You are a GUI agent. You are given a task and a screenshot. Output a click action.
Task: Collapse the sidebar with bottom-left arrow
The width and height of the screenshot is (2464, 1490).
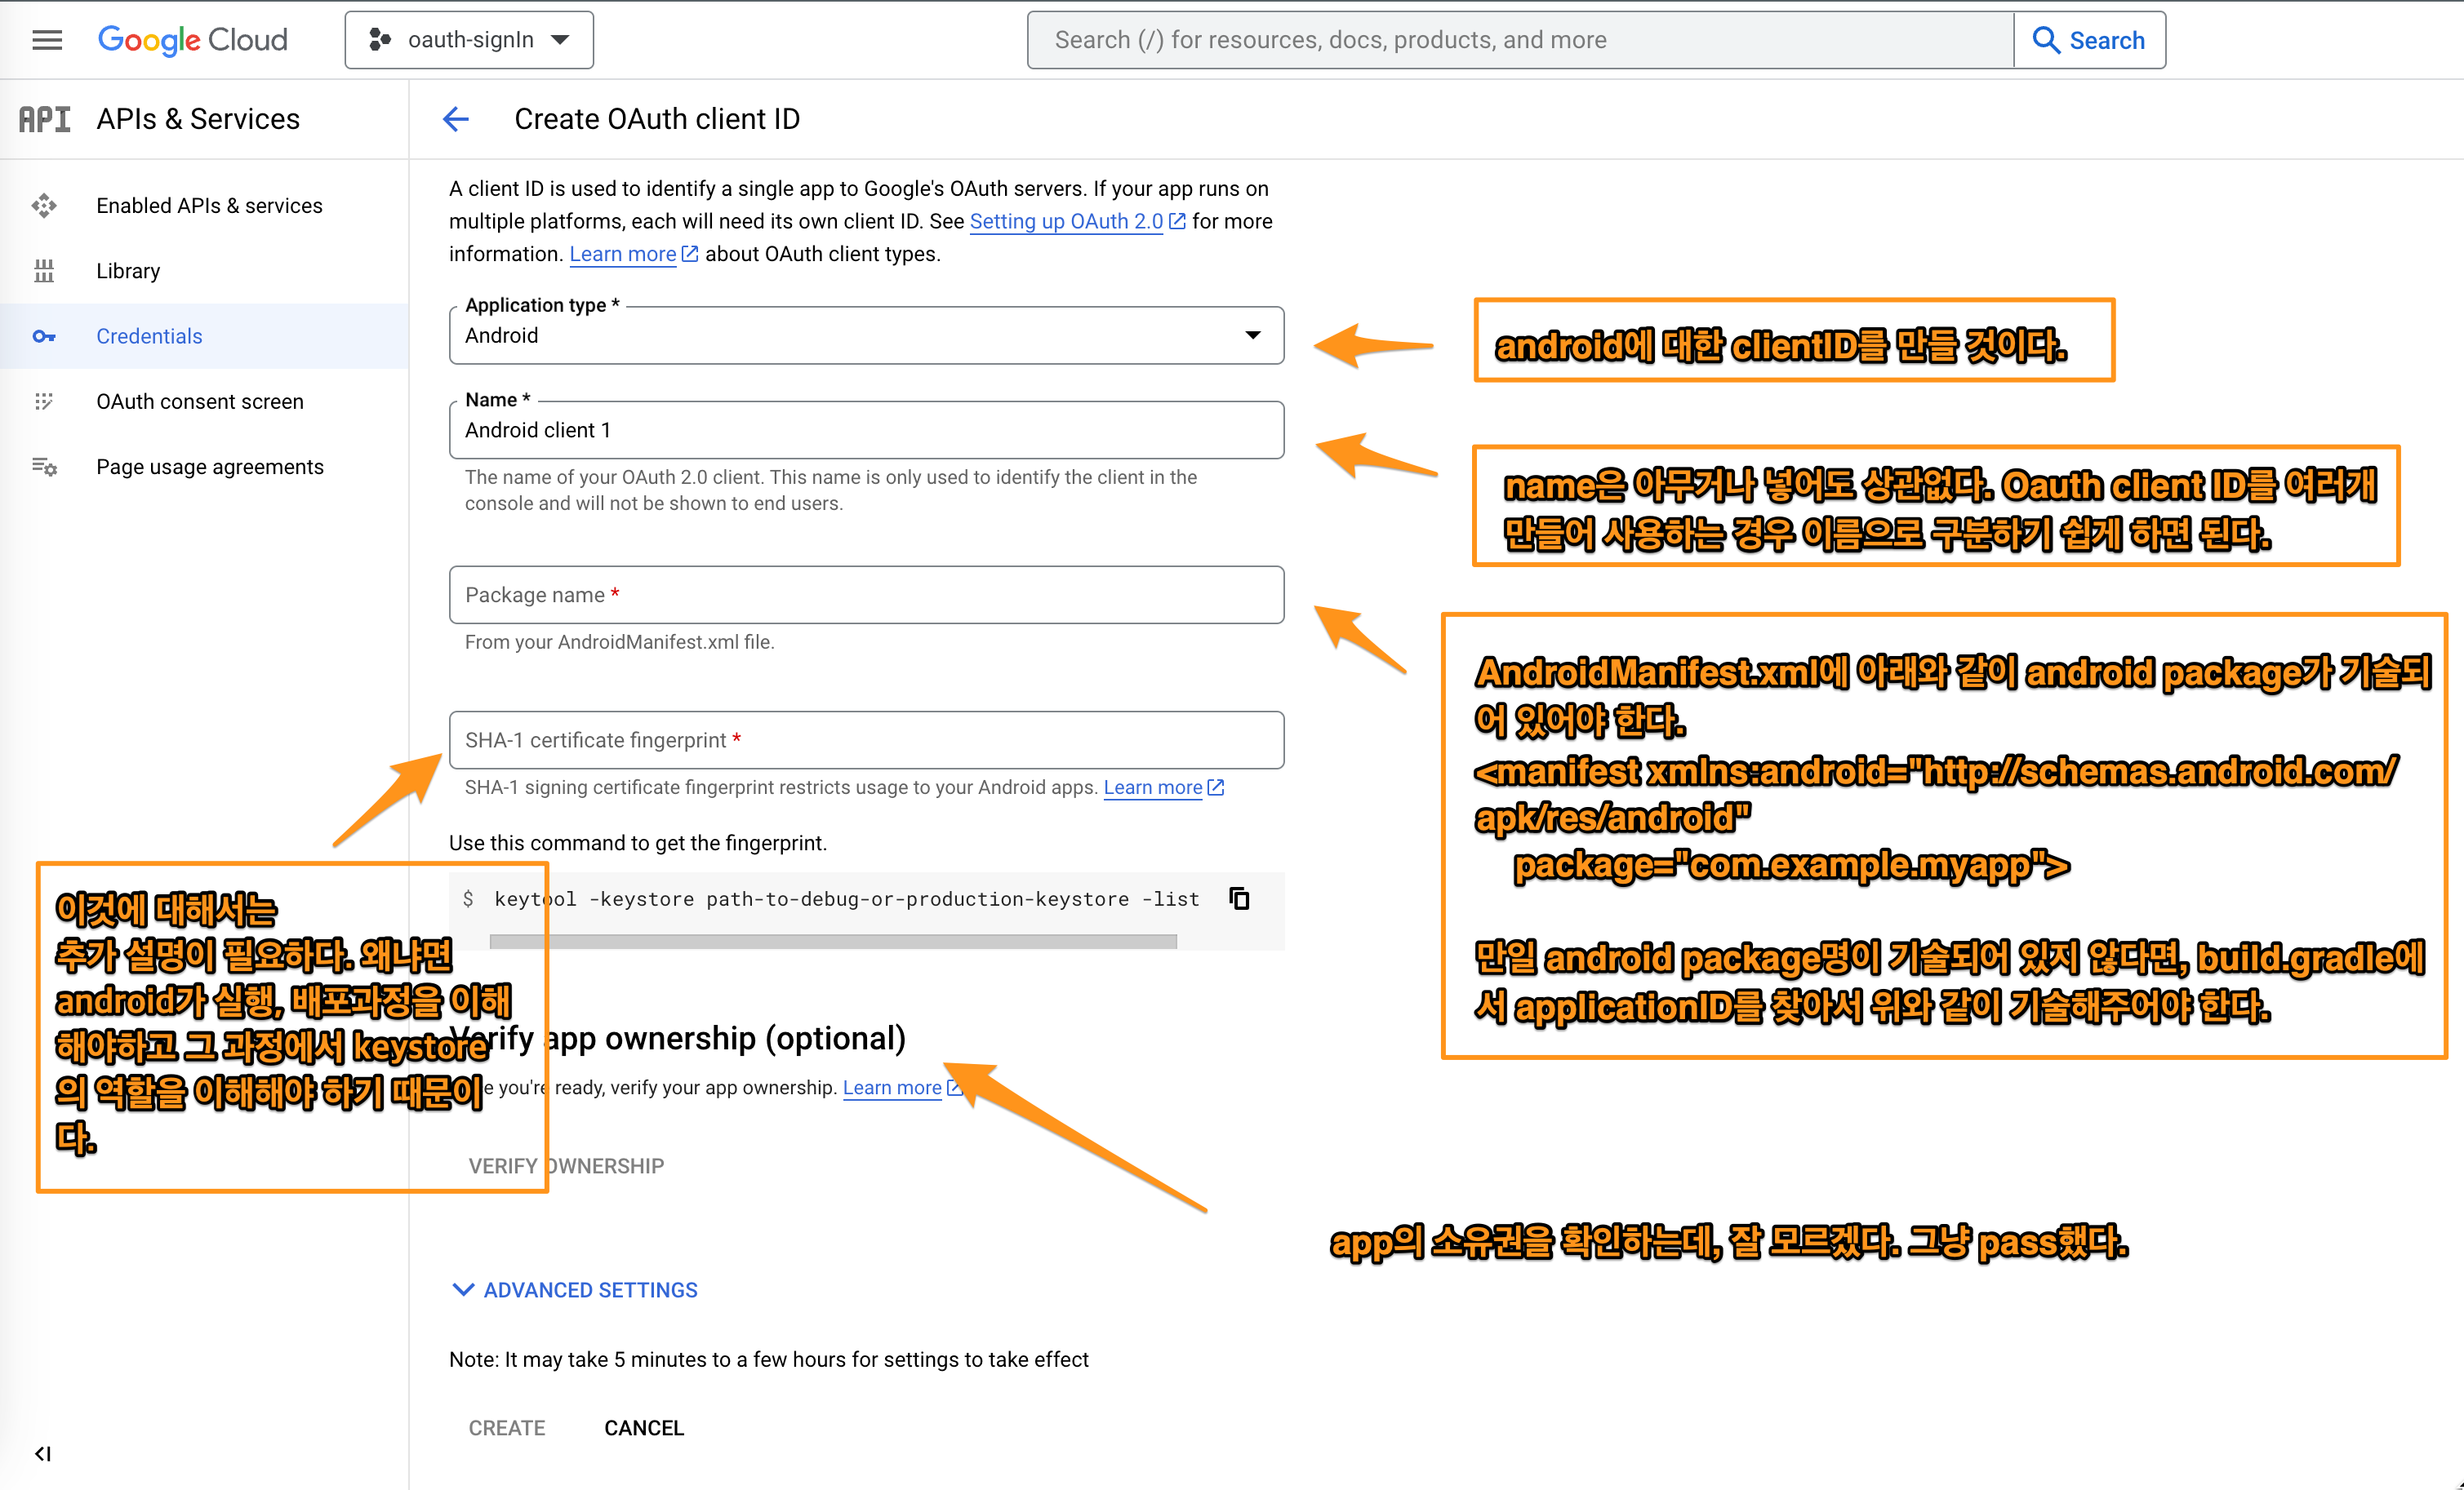tap(43, 1453)
